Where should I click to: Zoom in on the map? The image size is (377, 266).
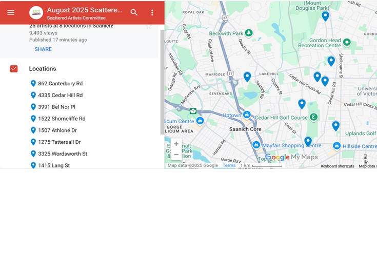(176, 144)
